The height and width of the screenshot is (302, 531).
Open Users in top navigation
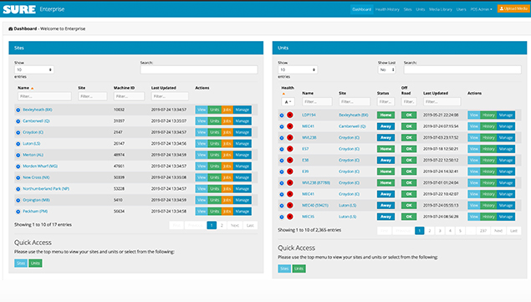pos(462,9)
